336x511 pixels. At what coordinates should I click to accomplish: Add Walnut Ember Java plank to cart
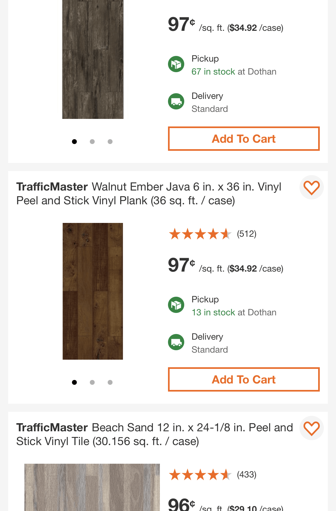(x=244, y=379)
